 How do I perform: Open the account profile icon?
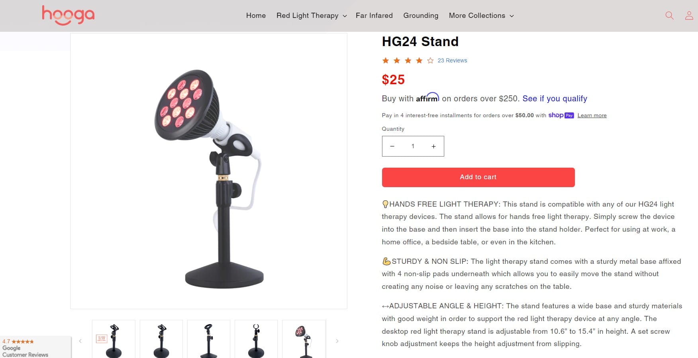pos(689,15)
